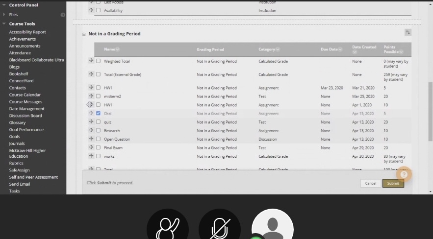The width and height of the screenshot is (433, 239).
Task: Open the Points Possible column sort dropdown
Action: [x=401, y=52]
